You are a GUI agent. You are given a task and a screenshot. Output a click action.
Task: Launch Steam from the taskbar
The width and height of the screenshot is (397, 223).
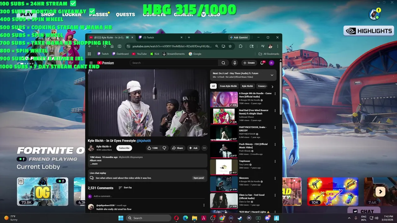coord(240,218)
